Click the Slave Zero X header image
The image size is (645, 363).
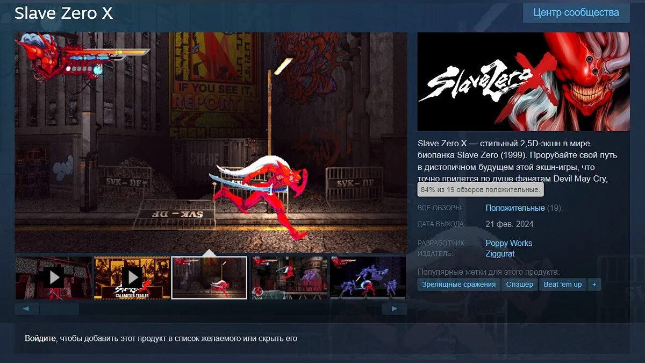524,82
